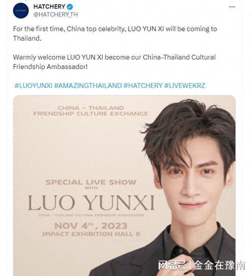Image resolution: width=252 pixels, height=276 pixels.
Task: Click the SPECIAL LIVE SHOW heading
Action: pos(91,182)
